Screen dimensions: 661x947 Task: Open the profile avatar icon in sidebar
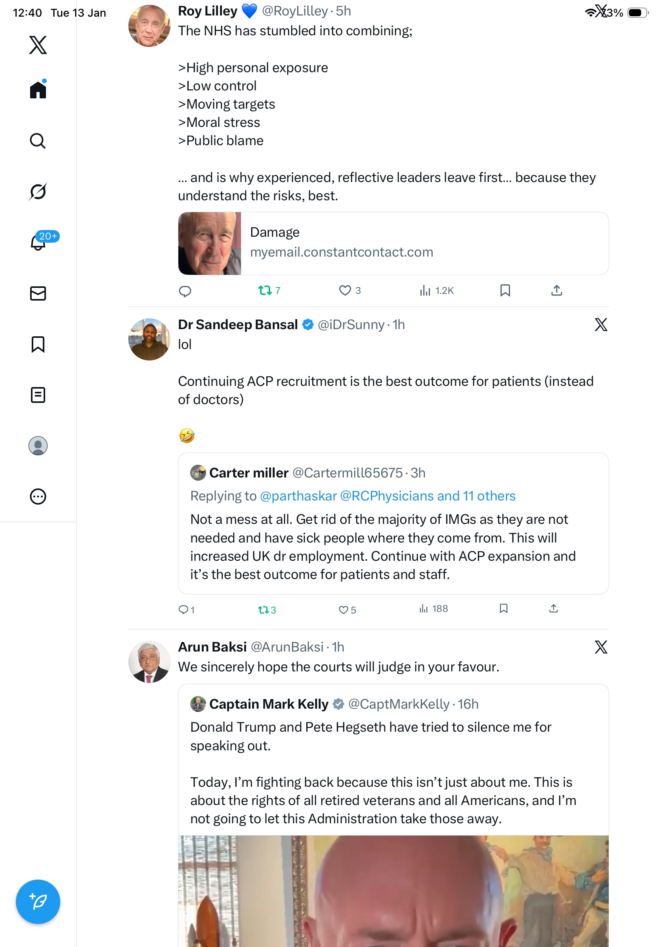38,445
